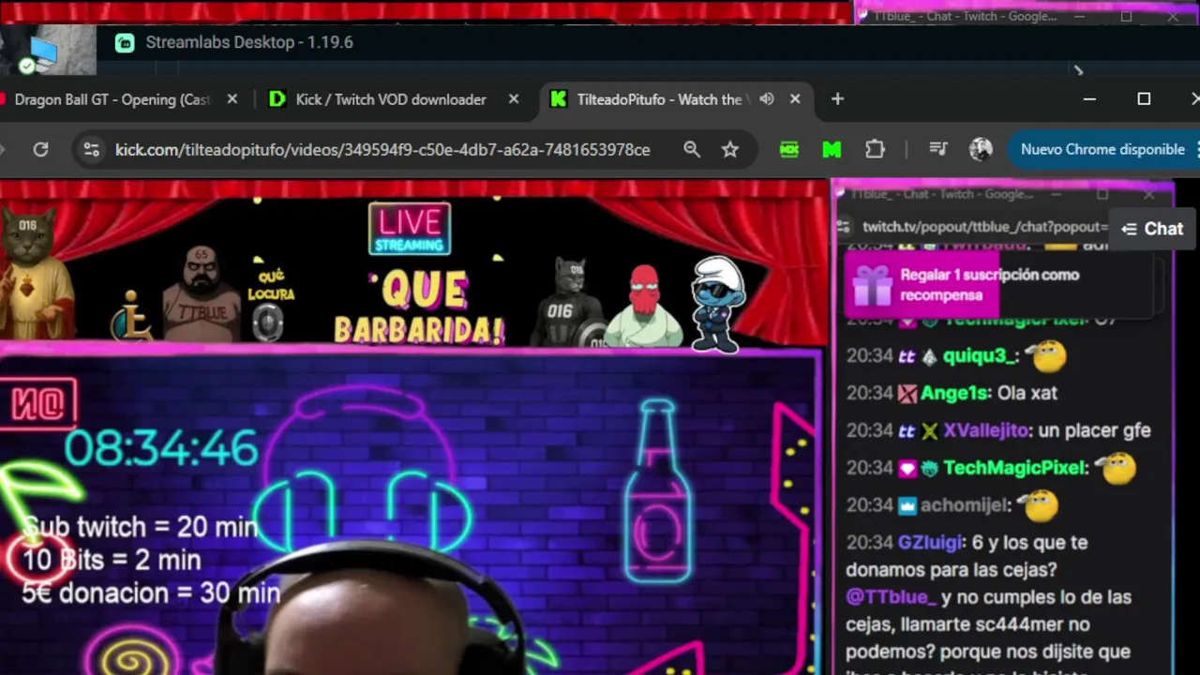Click the Streamlabs Desktop logo icon
The image size is (1200, 675).
(125, 42)
